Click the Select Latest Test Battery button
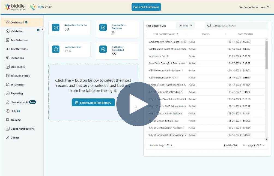 pos(93,103)
